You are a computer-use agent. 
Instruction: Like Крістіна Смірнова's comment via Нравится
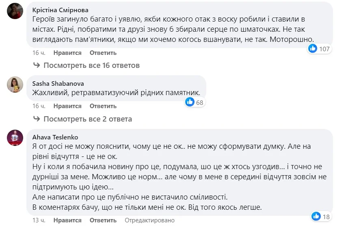click(68, 53)
